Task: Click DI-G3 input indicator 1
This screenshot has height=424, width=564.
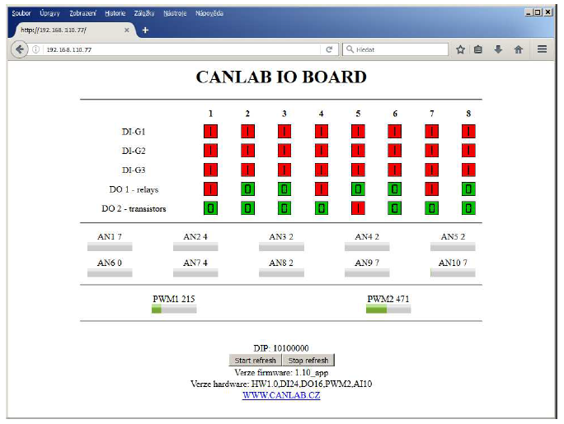Action: click(x=211, y=170)
